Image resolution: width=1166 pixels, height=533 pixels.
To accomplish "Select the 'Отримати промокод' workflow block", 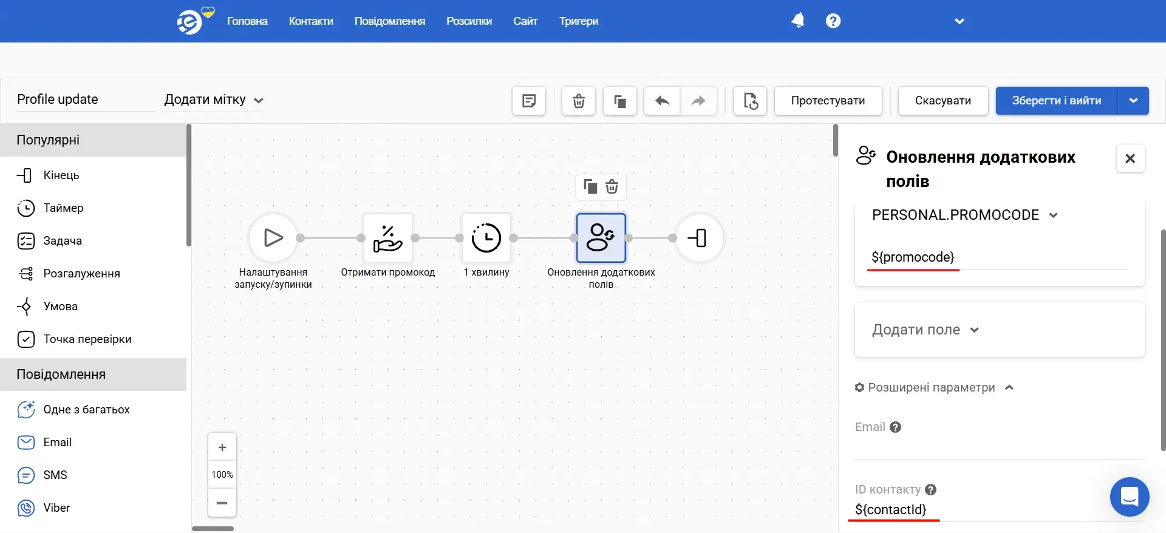I will click(x=388, y=238).
